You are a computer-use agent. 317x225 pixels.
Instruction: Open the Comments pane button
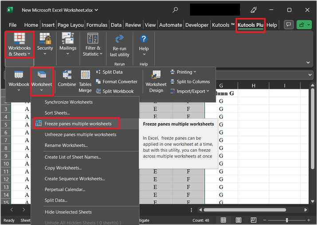click(289, 25)
